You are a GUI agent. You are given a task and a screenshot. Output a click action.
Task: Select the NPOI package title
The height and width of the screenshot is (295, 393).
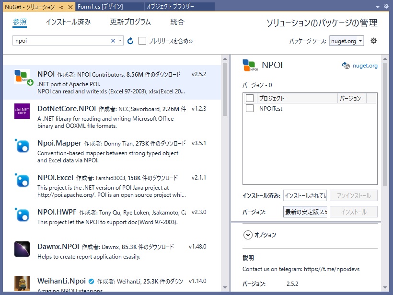46,74
